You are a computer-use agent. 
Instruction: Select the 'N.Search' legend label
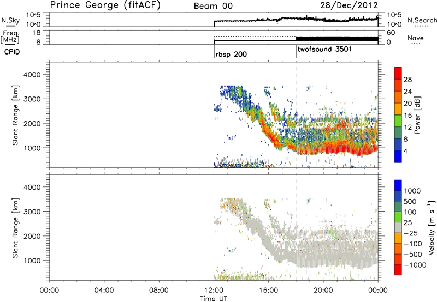(422, 20)
